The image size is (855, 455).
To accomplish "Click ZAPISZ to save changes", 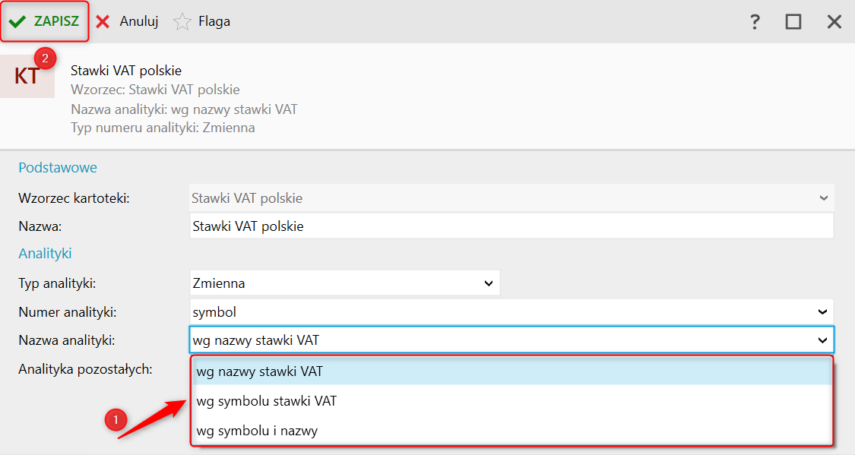I will [56, 21].
